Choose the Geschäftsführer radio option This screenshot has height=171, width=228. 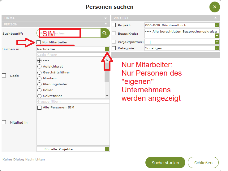tap(39, 72)
